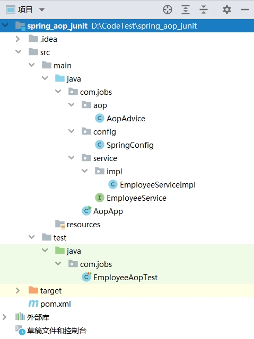Screen dimensions: 254x339
Task: Click the Maven pom.xml file icon
Action: (33, 304)
